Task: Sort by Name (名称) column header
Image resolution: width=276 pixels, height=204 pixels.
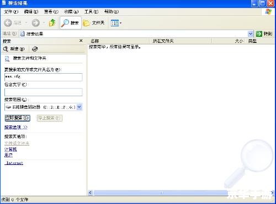Action: coord(119,41)
